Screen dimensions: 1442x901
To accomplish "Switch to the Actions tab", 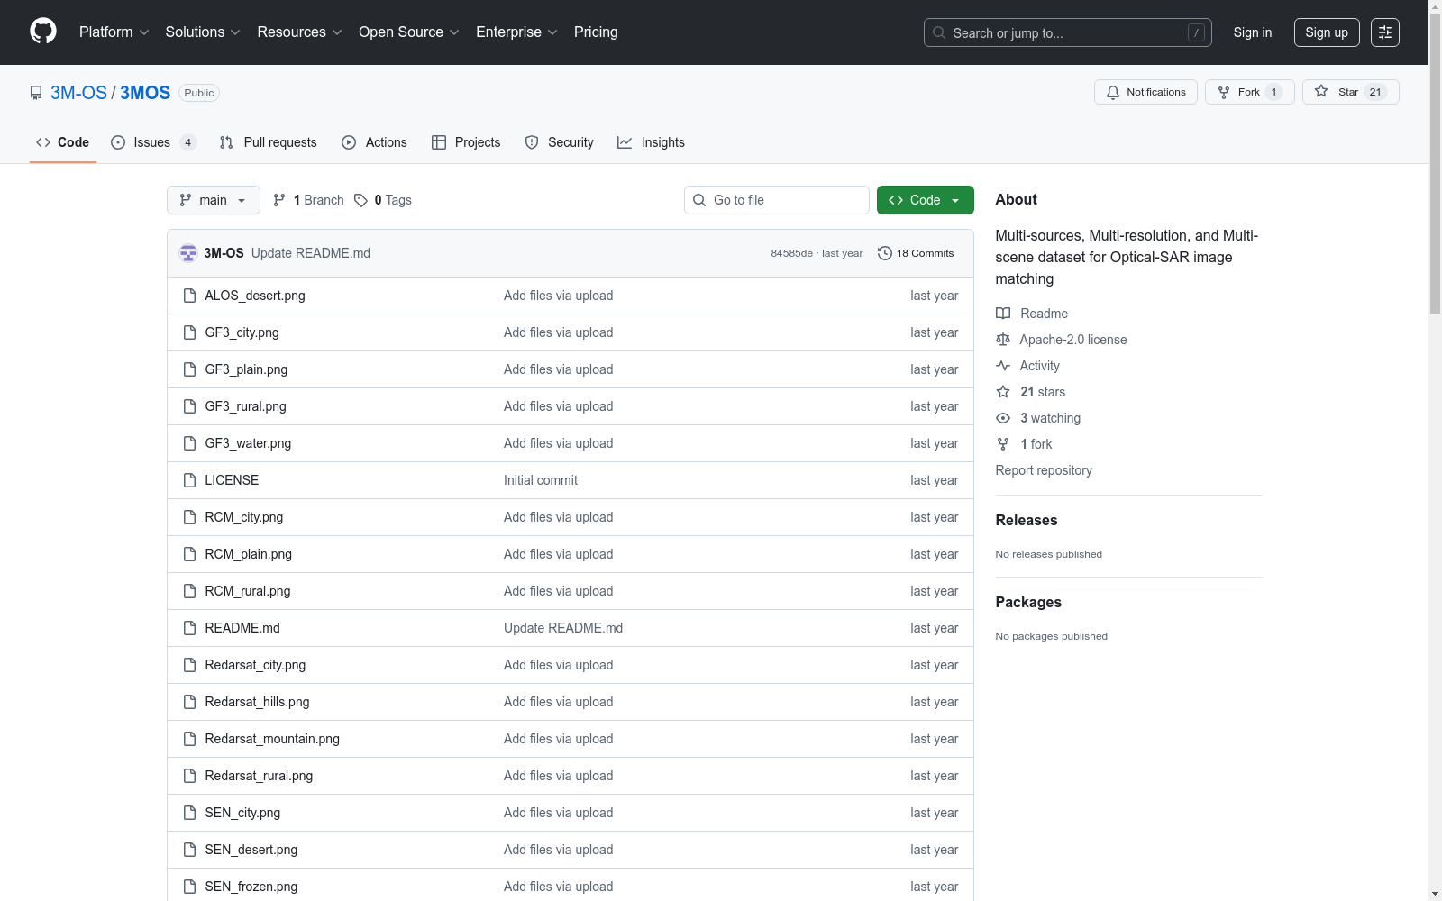I will (x=375, y=142).
